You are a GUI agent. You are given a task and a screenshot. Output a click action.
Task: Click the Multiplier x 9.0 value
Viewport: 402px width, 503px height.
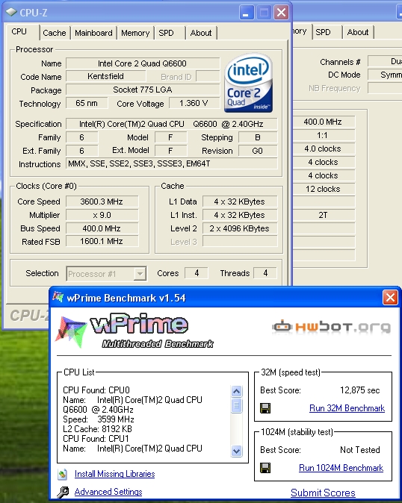102,215
